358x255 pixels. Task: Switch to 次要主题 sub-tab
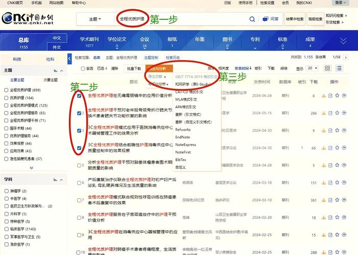[51, 80]
